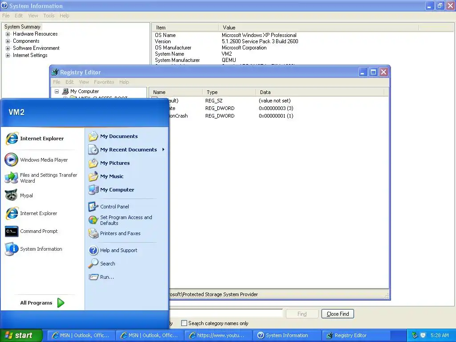Expand Internet Settings tree node
Image resolution: width=456 pixels, height=342 pixels.
coord(8,55)
